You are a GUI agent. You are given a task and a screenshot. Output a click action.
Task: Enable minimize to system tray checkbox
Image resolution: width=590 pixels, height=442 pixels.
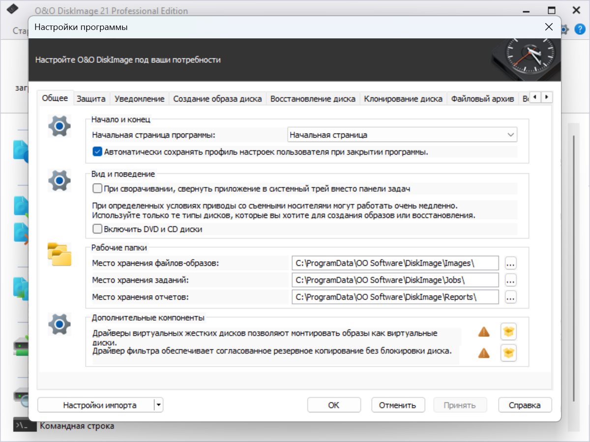tap(97, 189)
